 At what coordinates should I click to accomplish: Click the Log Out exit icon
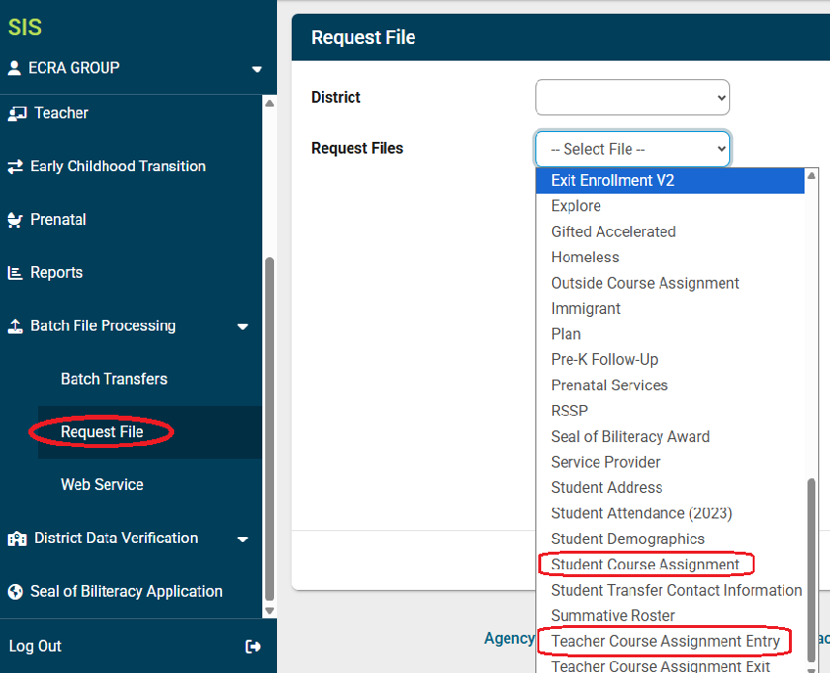pos(254,647)
